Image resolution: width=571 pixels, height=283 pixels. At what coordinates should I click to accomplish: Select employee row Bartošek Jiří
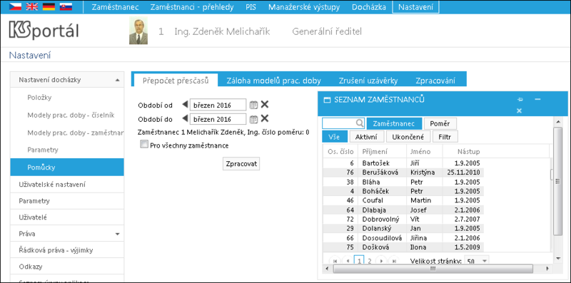point(403,163)
